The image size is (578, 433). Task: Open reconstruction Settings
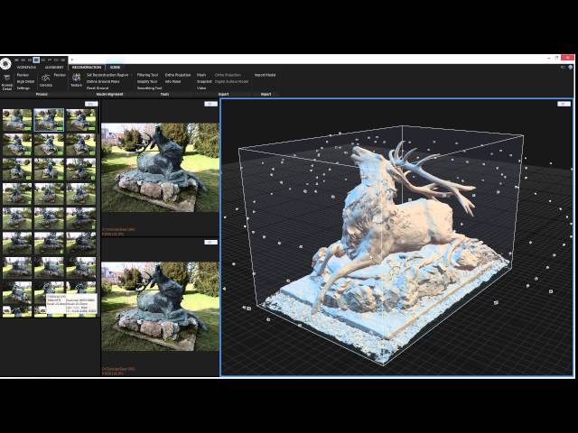click(x=23, y=88)
